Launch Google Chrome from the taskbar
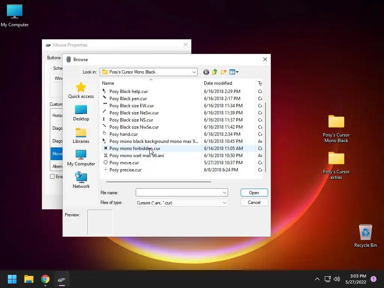This screenshot has width=384, height=288. point(45,279)
